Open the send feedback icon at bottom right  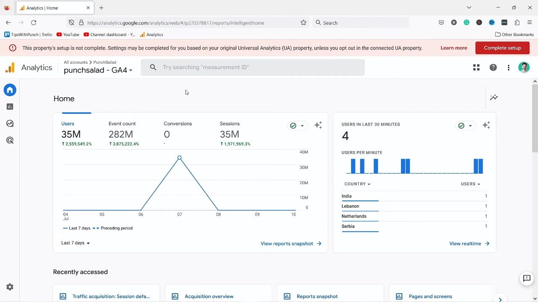click(526, 278)
